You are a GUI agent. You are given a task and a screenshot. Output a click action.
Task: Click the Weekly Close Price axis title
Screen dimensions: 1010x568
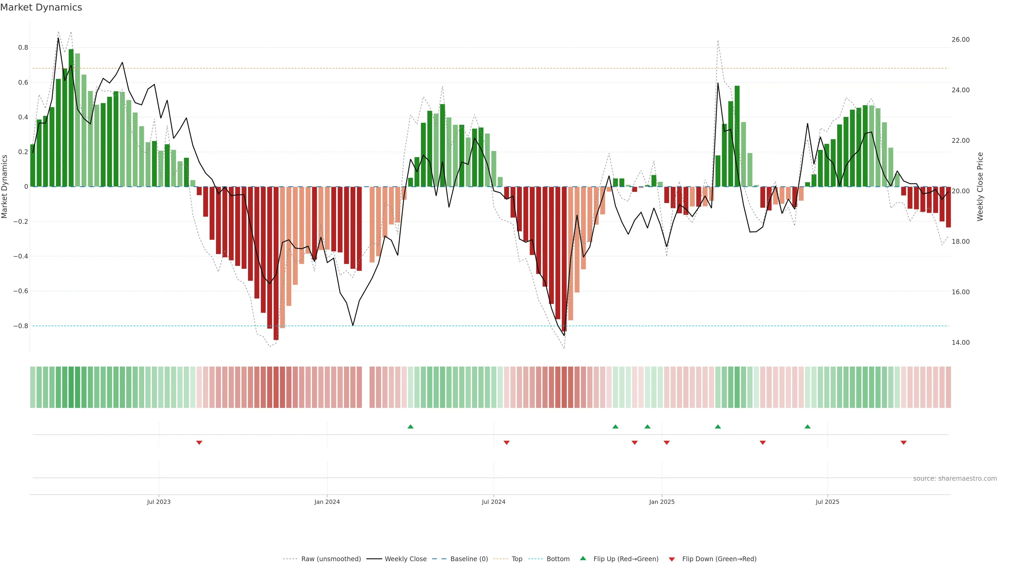coord(980,187)
